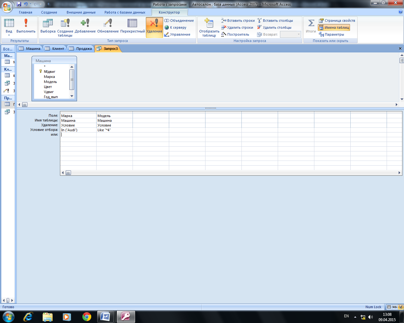Click Условие cell under Модель column
This screenshot has height=323, width=404.
(x=115, y=125)
